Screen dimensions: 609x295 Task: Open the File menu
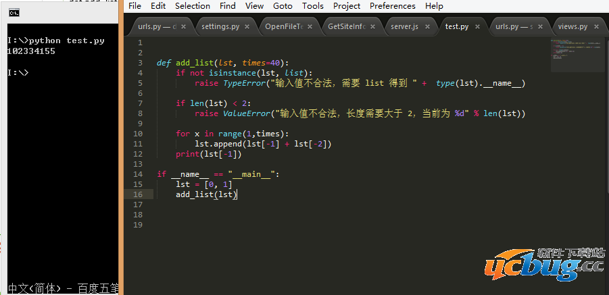click(x=135, y=6)
